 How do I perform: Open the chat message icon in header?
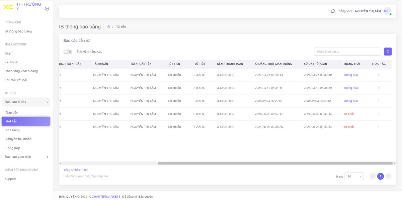(333, 11)
